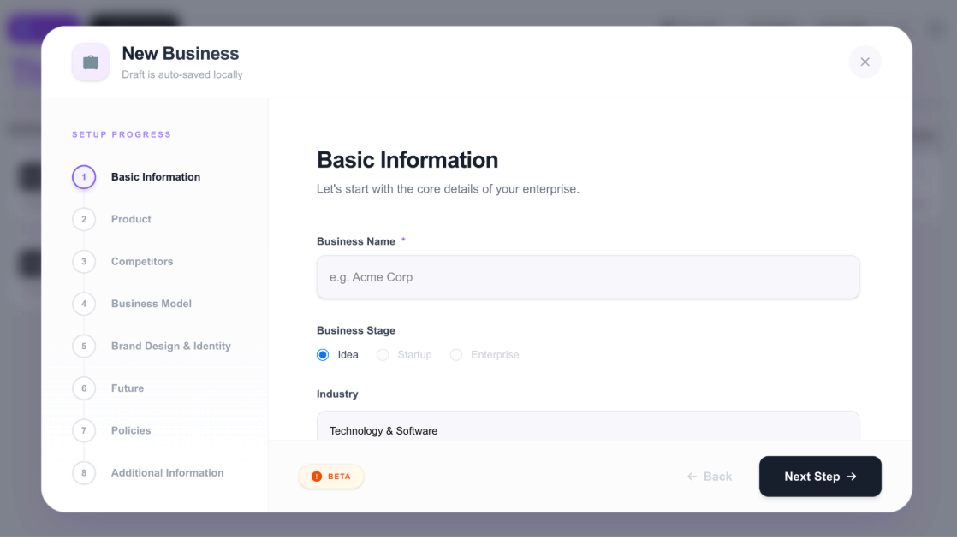Open Additional Information step
The image size is (957, 539).
(x=167, y=472)
